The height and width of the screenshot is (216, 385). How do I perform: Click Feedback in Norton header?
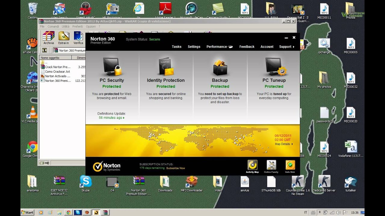click(247, 46)
